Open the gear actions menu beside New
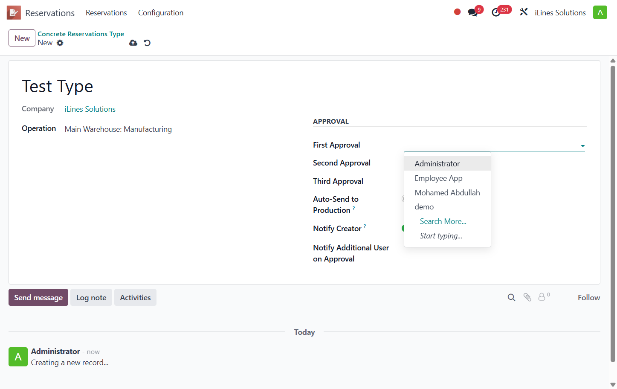This screenshot has width=617, height=389. (x=60, y=43)
